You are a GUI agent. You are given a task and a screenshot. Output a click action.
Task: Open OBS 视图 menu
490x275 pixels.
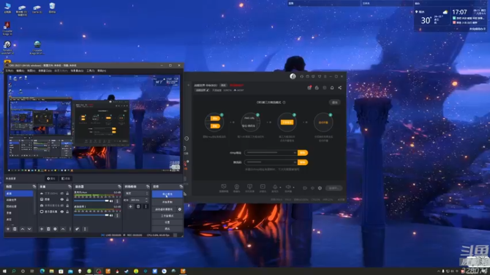[31, 71]
